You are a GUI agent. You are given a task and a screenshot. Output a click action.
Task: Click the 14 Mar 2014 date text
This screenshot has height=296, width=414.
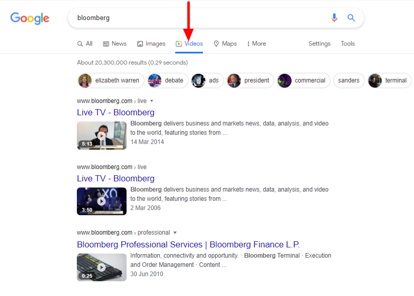147,142
